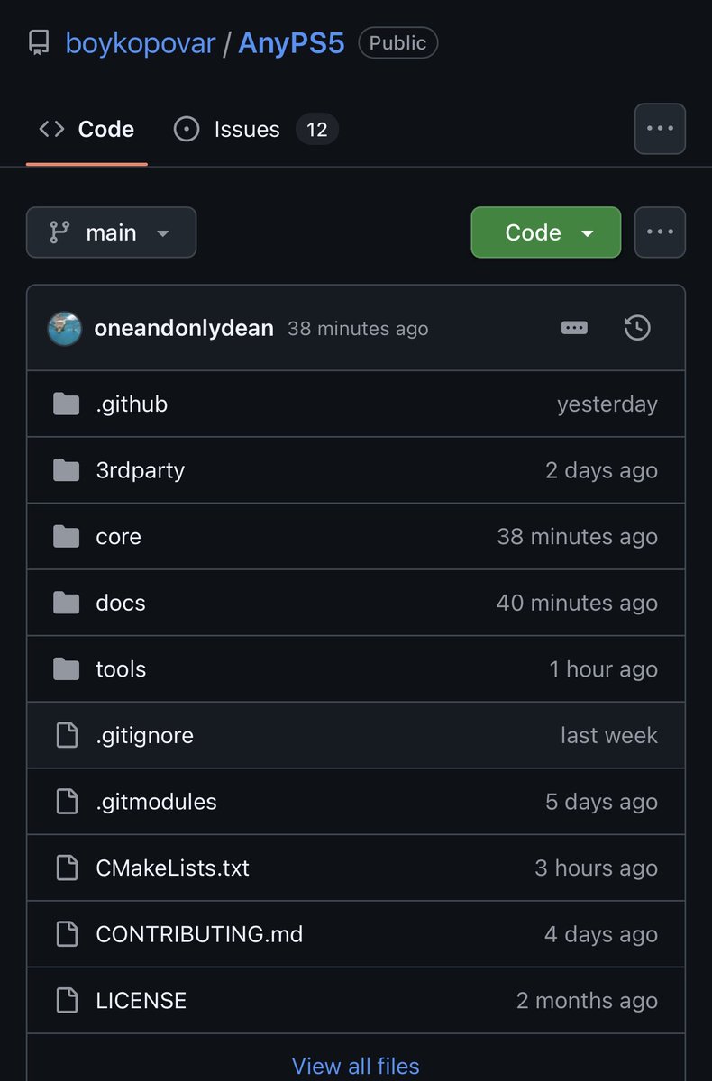Open the CONTRIBUTING.md file
712x1081 pixels.
(x=199, y=934)
